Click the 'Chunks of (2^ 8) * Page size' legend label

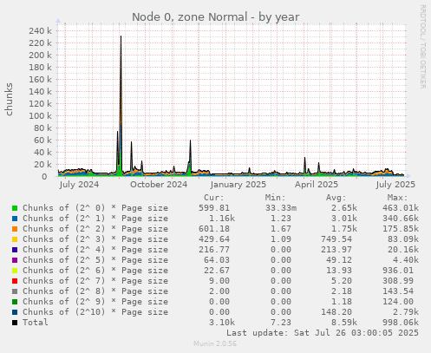coord(95,291)
